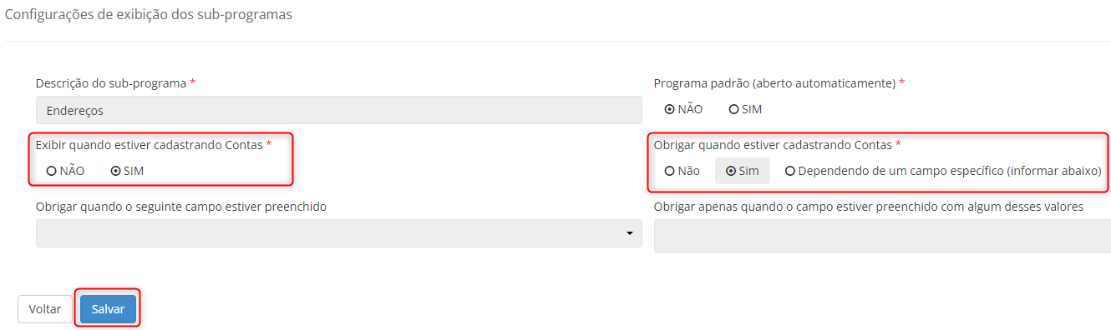
Task: Click the Obrigar quando estiver cadastrando Contas label
Action: pos(778,145)
